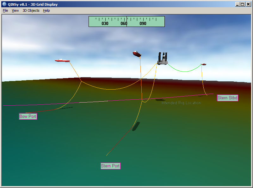
Task: Open the Help menu
Action: 46,10
